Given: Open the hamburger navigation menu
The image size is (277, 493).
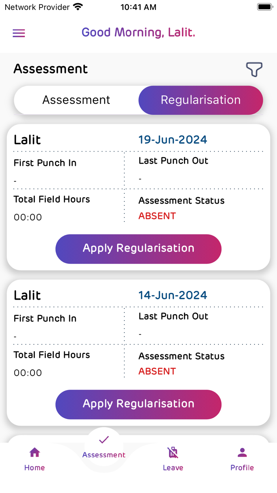Looking at the screenshot, I should pos(19,33).
